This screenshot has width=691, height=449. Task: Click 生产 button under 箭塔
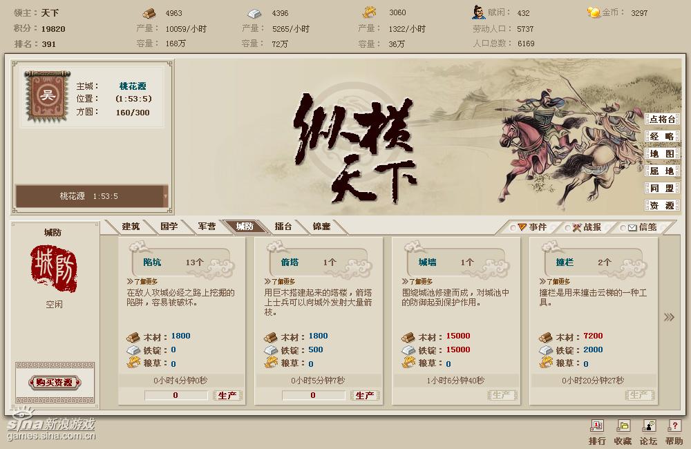[x=365, y=395]
